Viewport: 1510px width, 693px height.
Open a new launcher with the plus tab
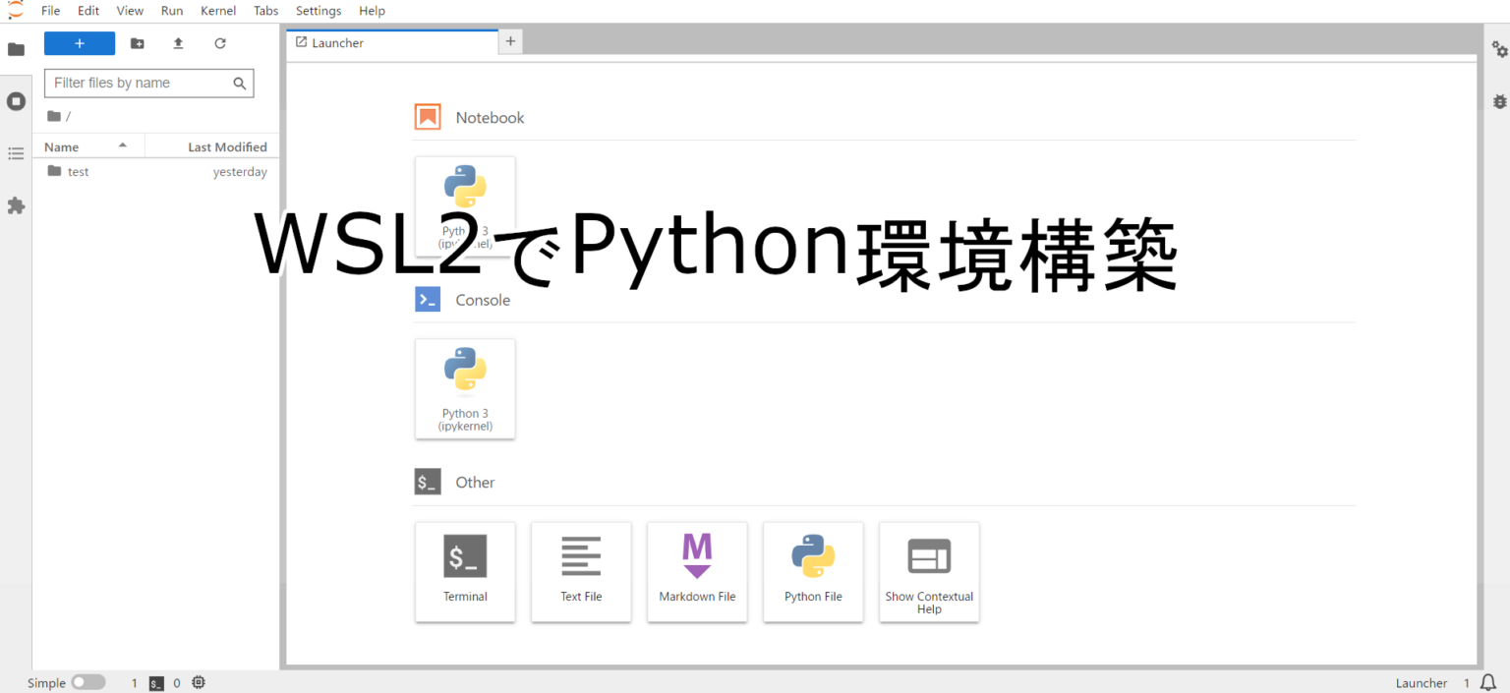(x=509, y=41)
